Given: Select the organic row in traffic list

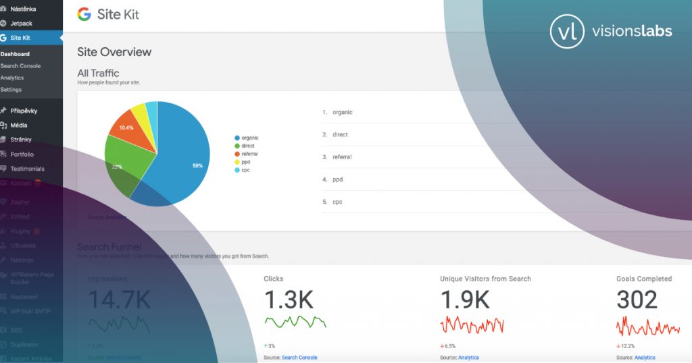Looking at the screenshot, I should coord(342,112).
